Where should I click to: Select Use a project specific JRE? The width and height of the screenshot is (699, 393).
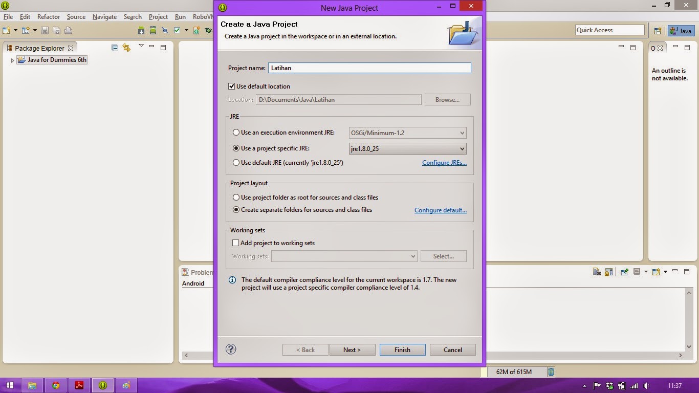click(x=236, y=148)
